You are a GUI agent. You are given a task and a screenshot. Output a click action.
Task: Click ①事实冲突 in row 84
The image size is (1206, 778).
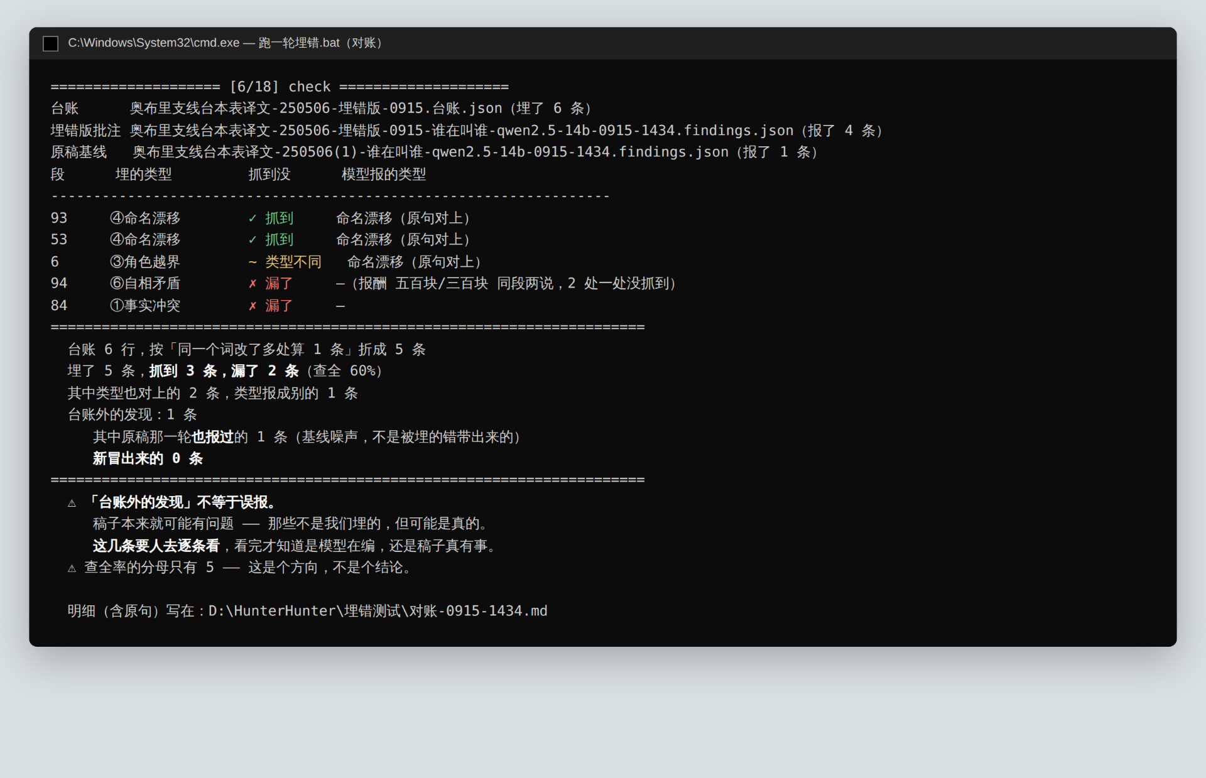(145, 305)
